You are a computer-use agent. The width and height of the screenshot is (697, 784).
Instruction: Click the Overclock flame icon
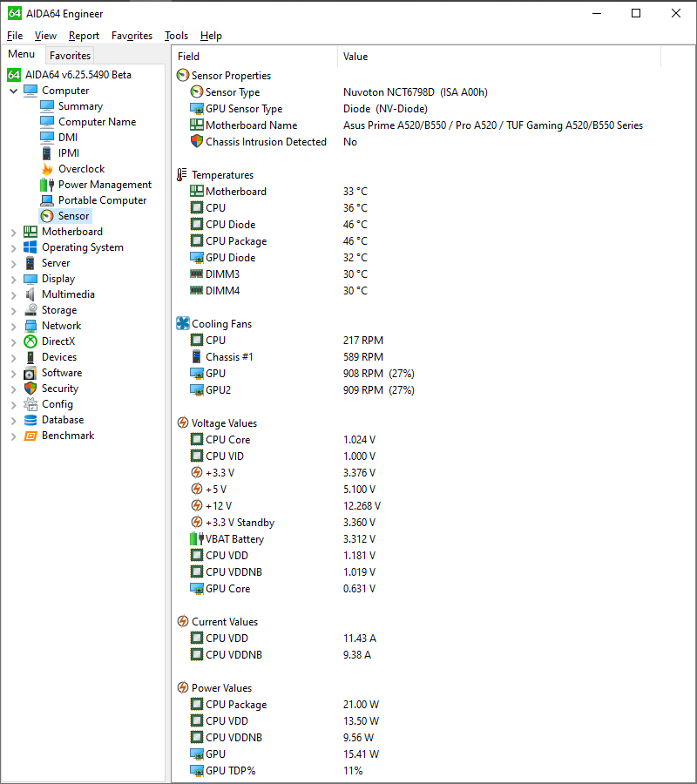click(x=47, y=169)
